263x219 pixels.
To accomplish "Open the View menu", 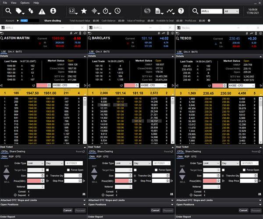I will tap(14, 3).
